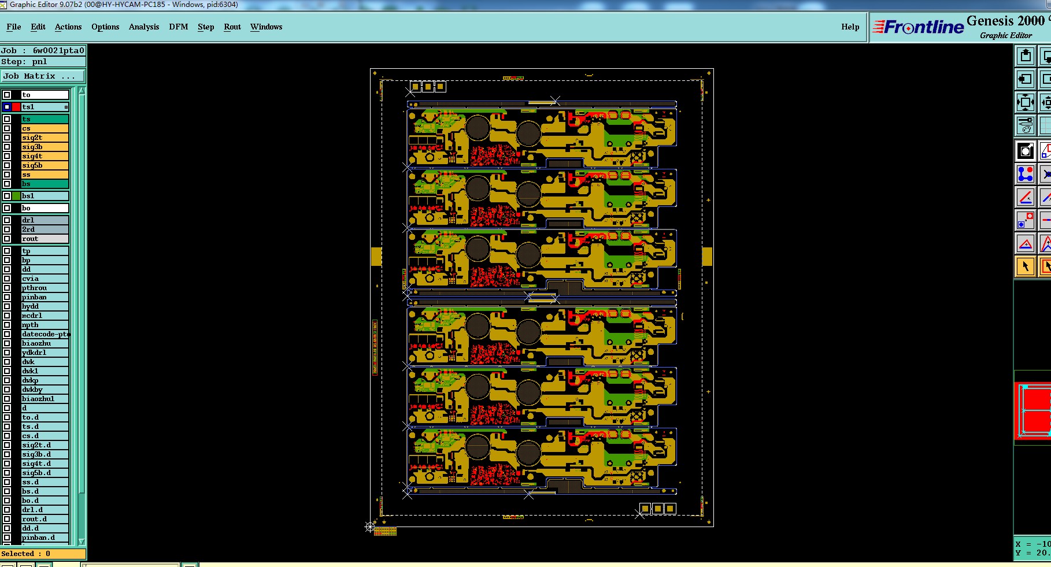Screen dimensions: 1051x567
Task: Toggle the ts1 layer checkbox
Action: 7,107
